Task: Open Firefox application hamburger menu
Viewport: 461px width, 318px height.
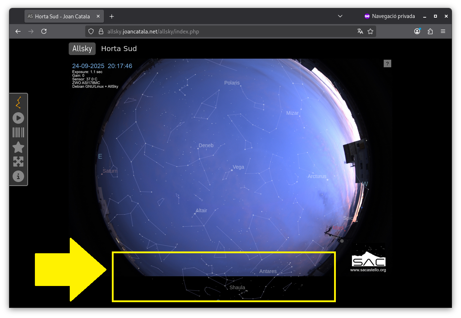Action: [443, 31]
